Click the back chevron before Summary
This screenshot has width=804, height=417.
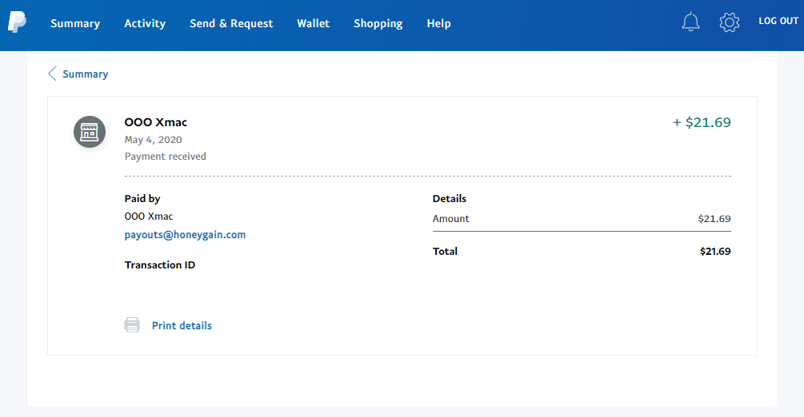[52, 73]
